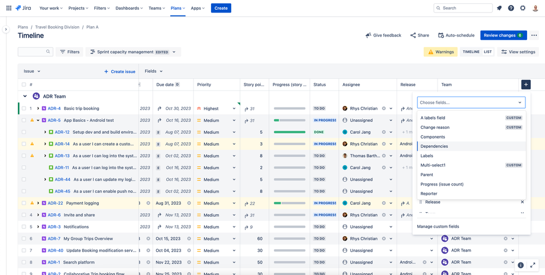Open priority dropdown for ADR-4

(234, 109)
